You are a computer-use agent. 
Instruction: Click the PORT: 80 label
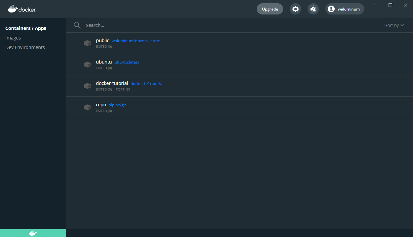(123, 90)
